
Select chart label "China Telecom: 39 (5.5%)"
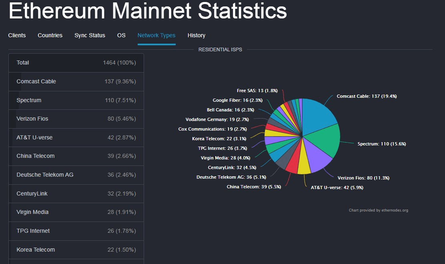coord(254,187)
